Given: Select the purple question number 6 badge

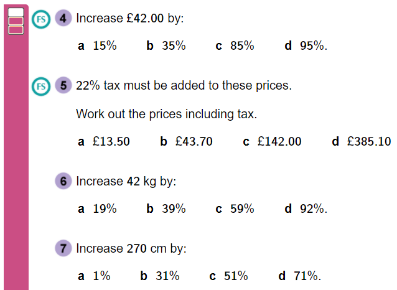Looking at the screenshot, I should coord(63,181).
